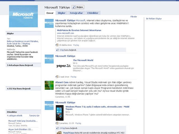The height and width of the screenshot is (134, 179).
Task: Open 'The Microsoft World' link
Action: [x=83, y=60]
